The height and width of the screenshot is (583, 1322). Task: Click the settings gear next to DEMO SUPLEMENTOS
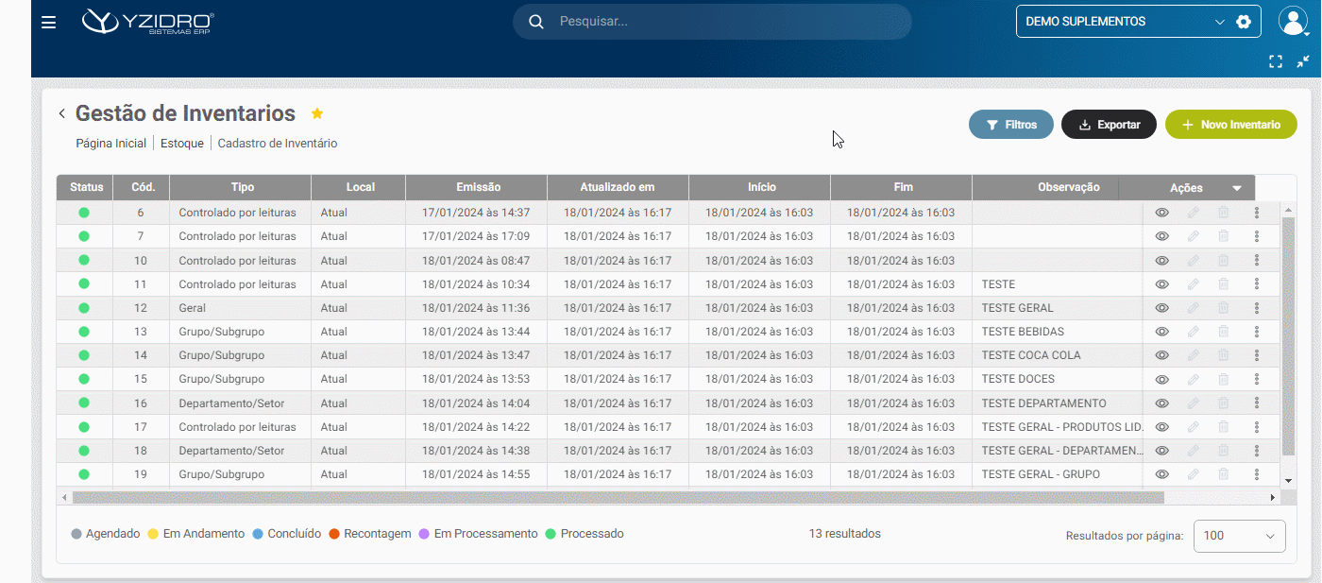[x=1244, y=22]
